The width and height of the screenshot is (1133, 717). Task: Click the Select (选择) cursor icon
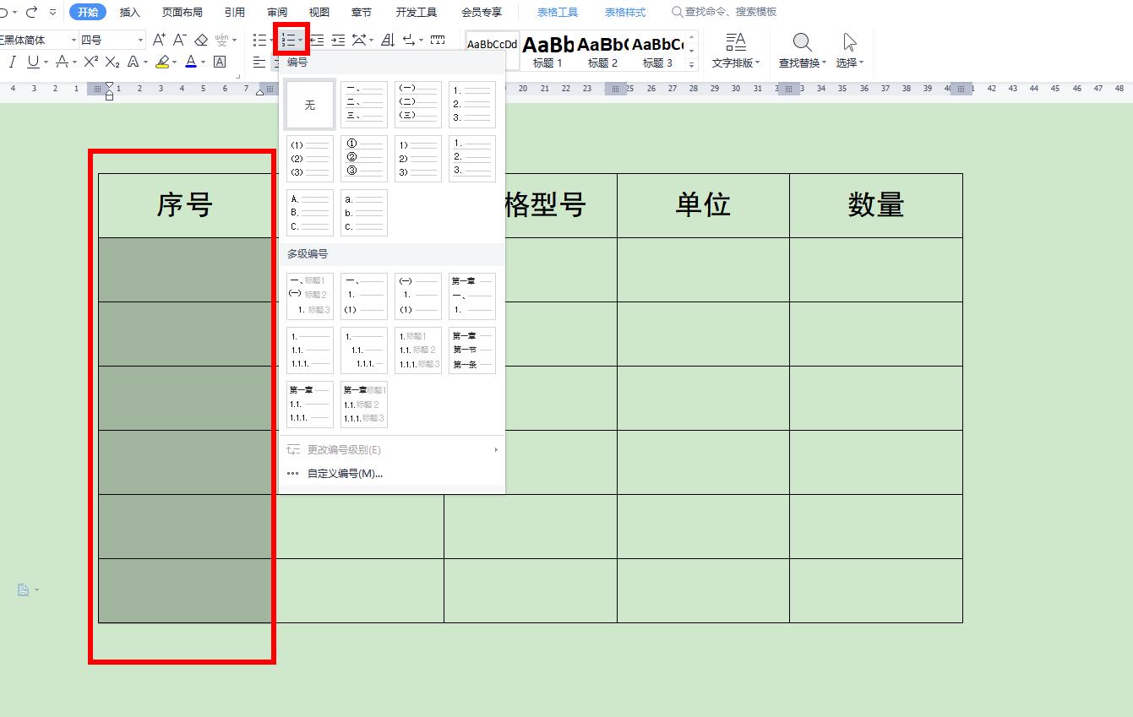pos(850,42)
